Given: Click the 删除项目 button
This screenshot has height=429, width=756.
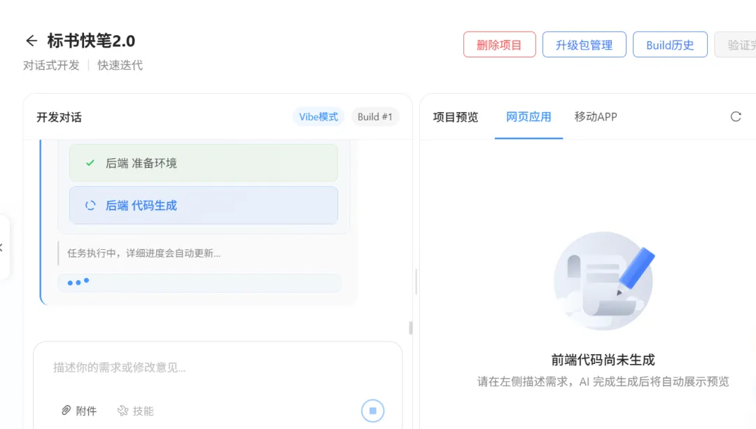Looking at the screenshot, I should pyautogui.click(x=500, y=45).
